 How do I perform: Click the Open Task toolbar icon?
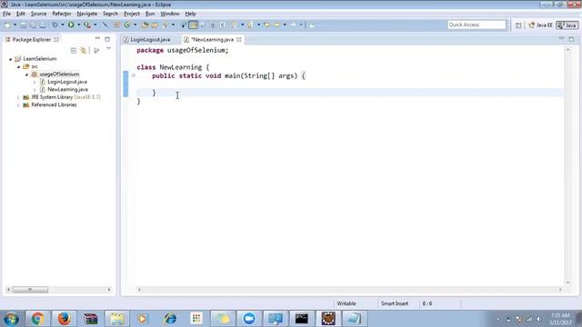[x=155, y=25]
